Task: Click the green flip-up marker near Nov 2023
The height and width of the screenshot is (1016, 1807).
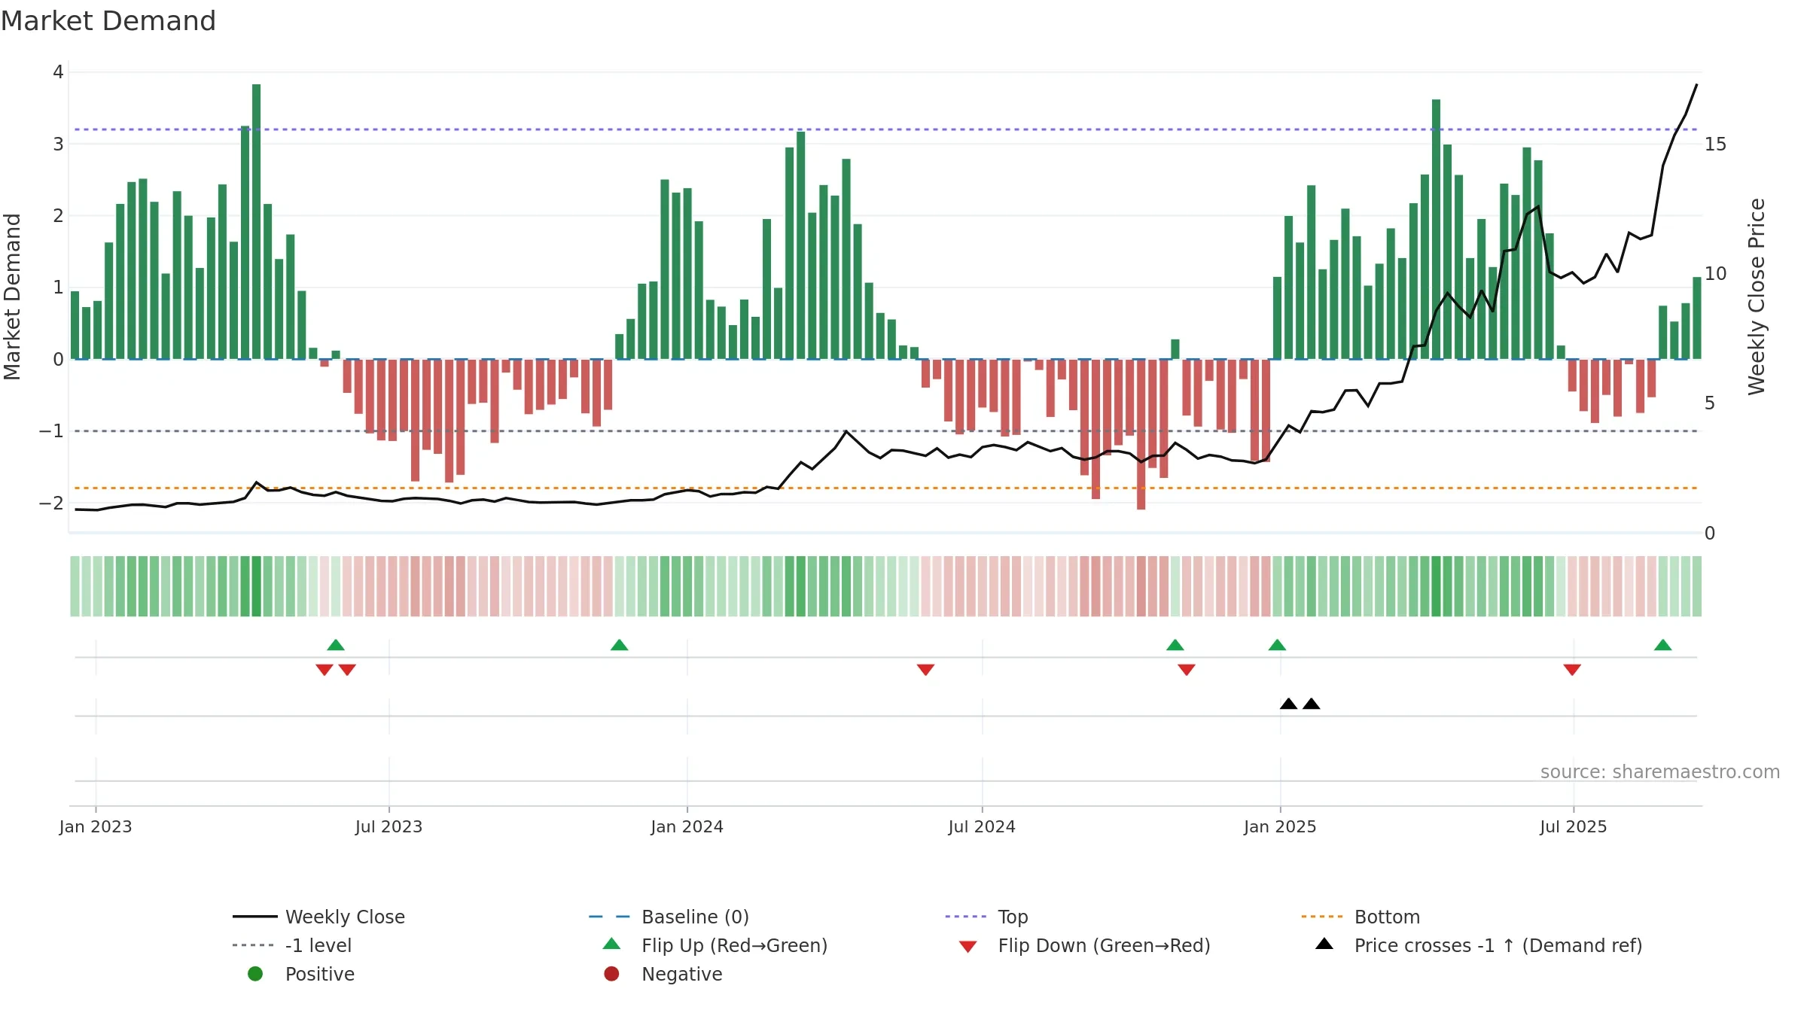Action: (619, 645)
